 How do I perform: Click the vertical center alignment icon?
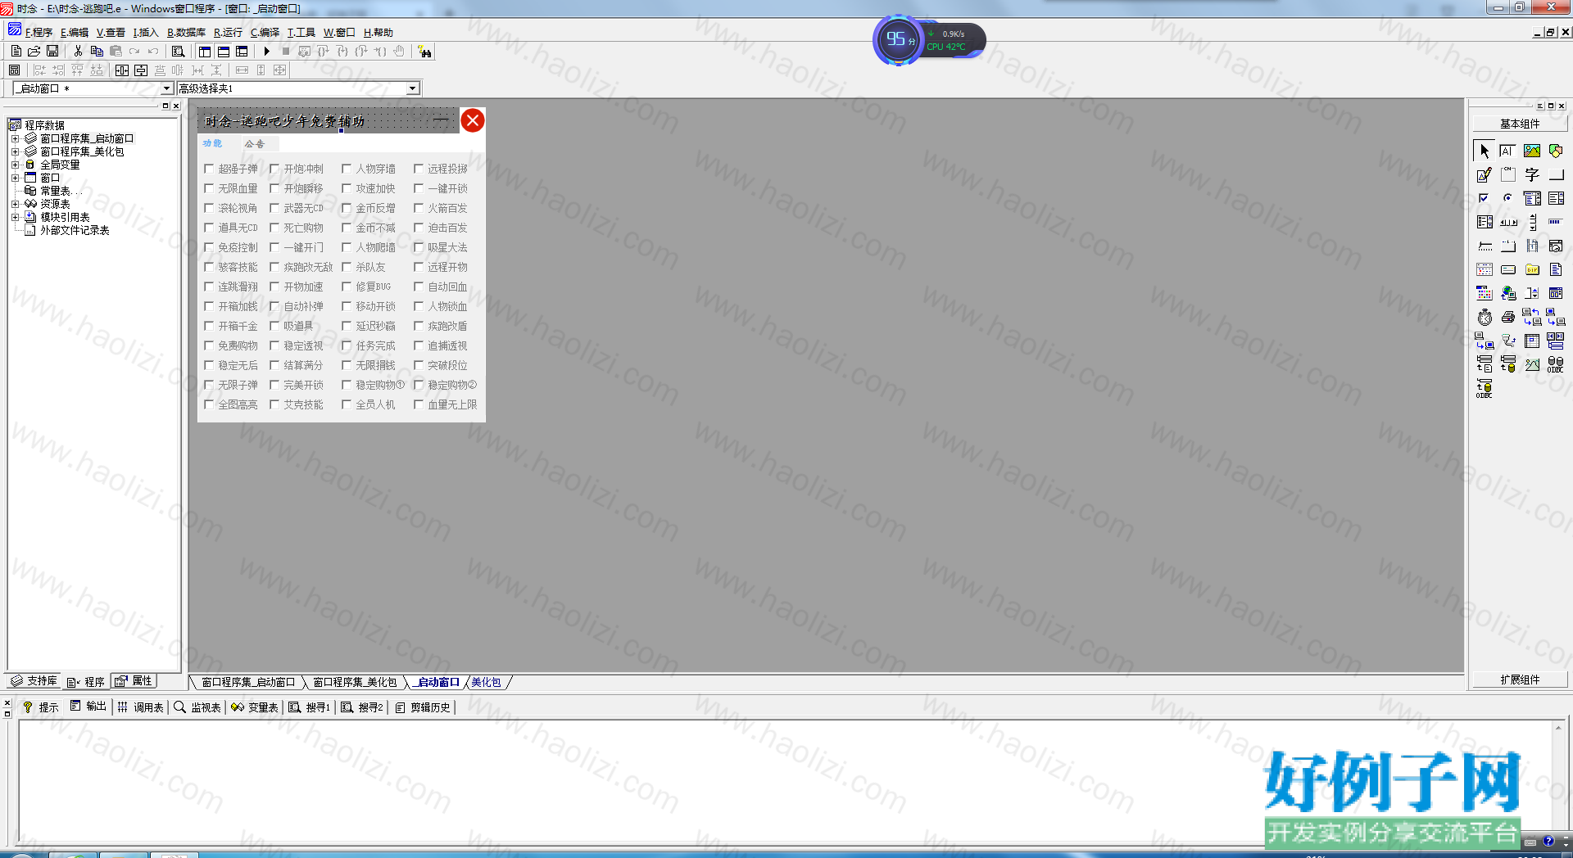click(x=141, y=70)
